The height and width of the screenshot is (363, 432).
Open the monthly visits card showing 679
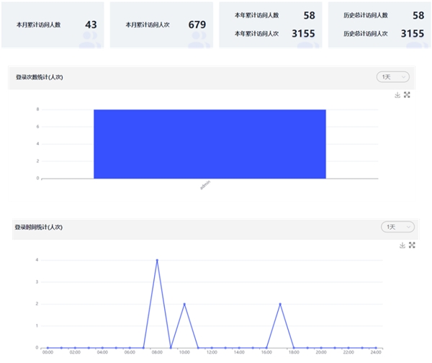(x=161, y=24)
